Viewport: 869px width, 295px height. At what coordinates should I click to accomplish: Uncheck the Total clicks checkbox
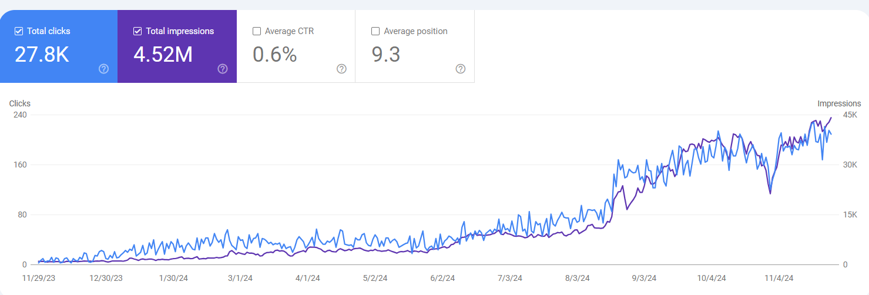tap(19, 31)
